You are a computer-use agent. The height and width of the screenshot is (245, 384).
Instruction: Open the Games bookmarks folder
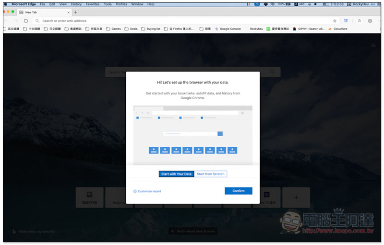[113, 29]
